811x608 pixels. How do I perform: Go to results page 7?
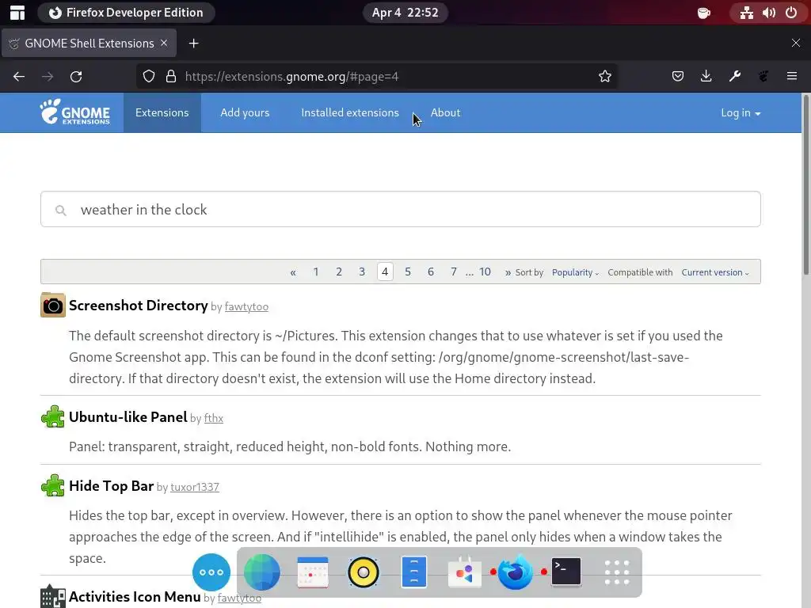pos(454,272)
